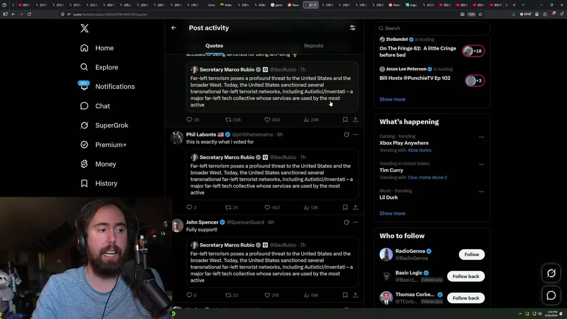Screen dimensions: 567x319
Task: Bookmark John Spencer's post
Action: pyautogui.click(x=345, y=295)
